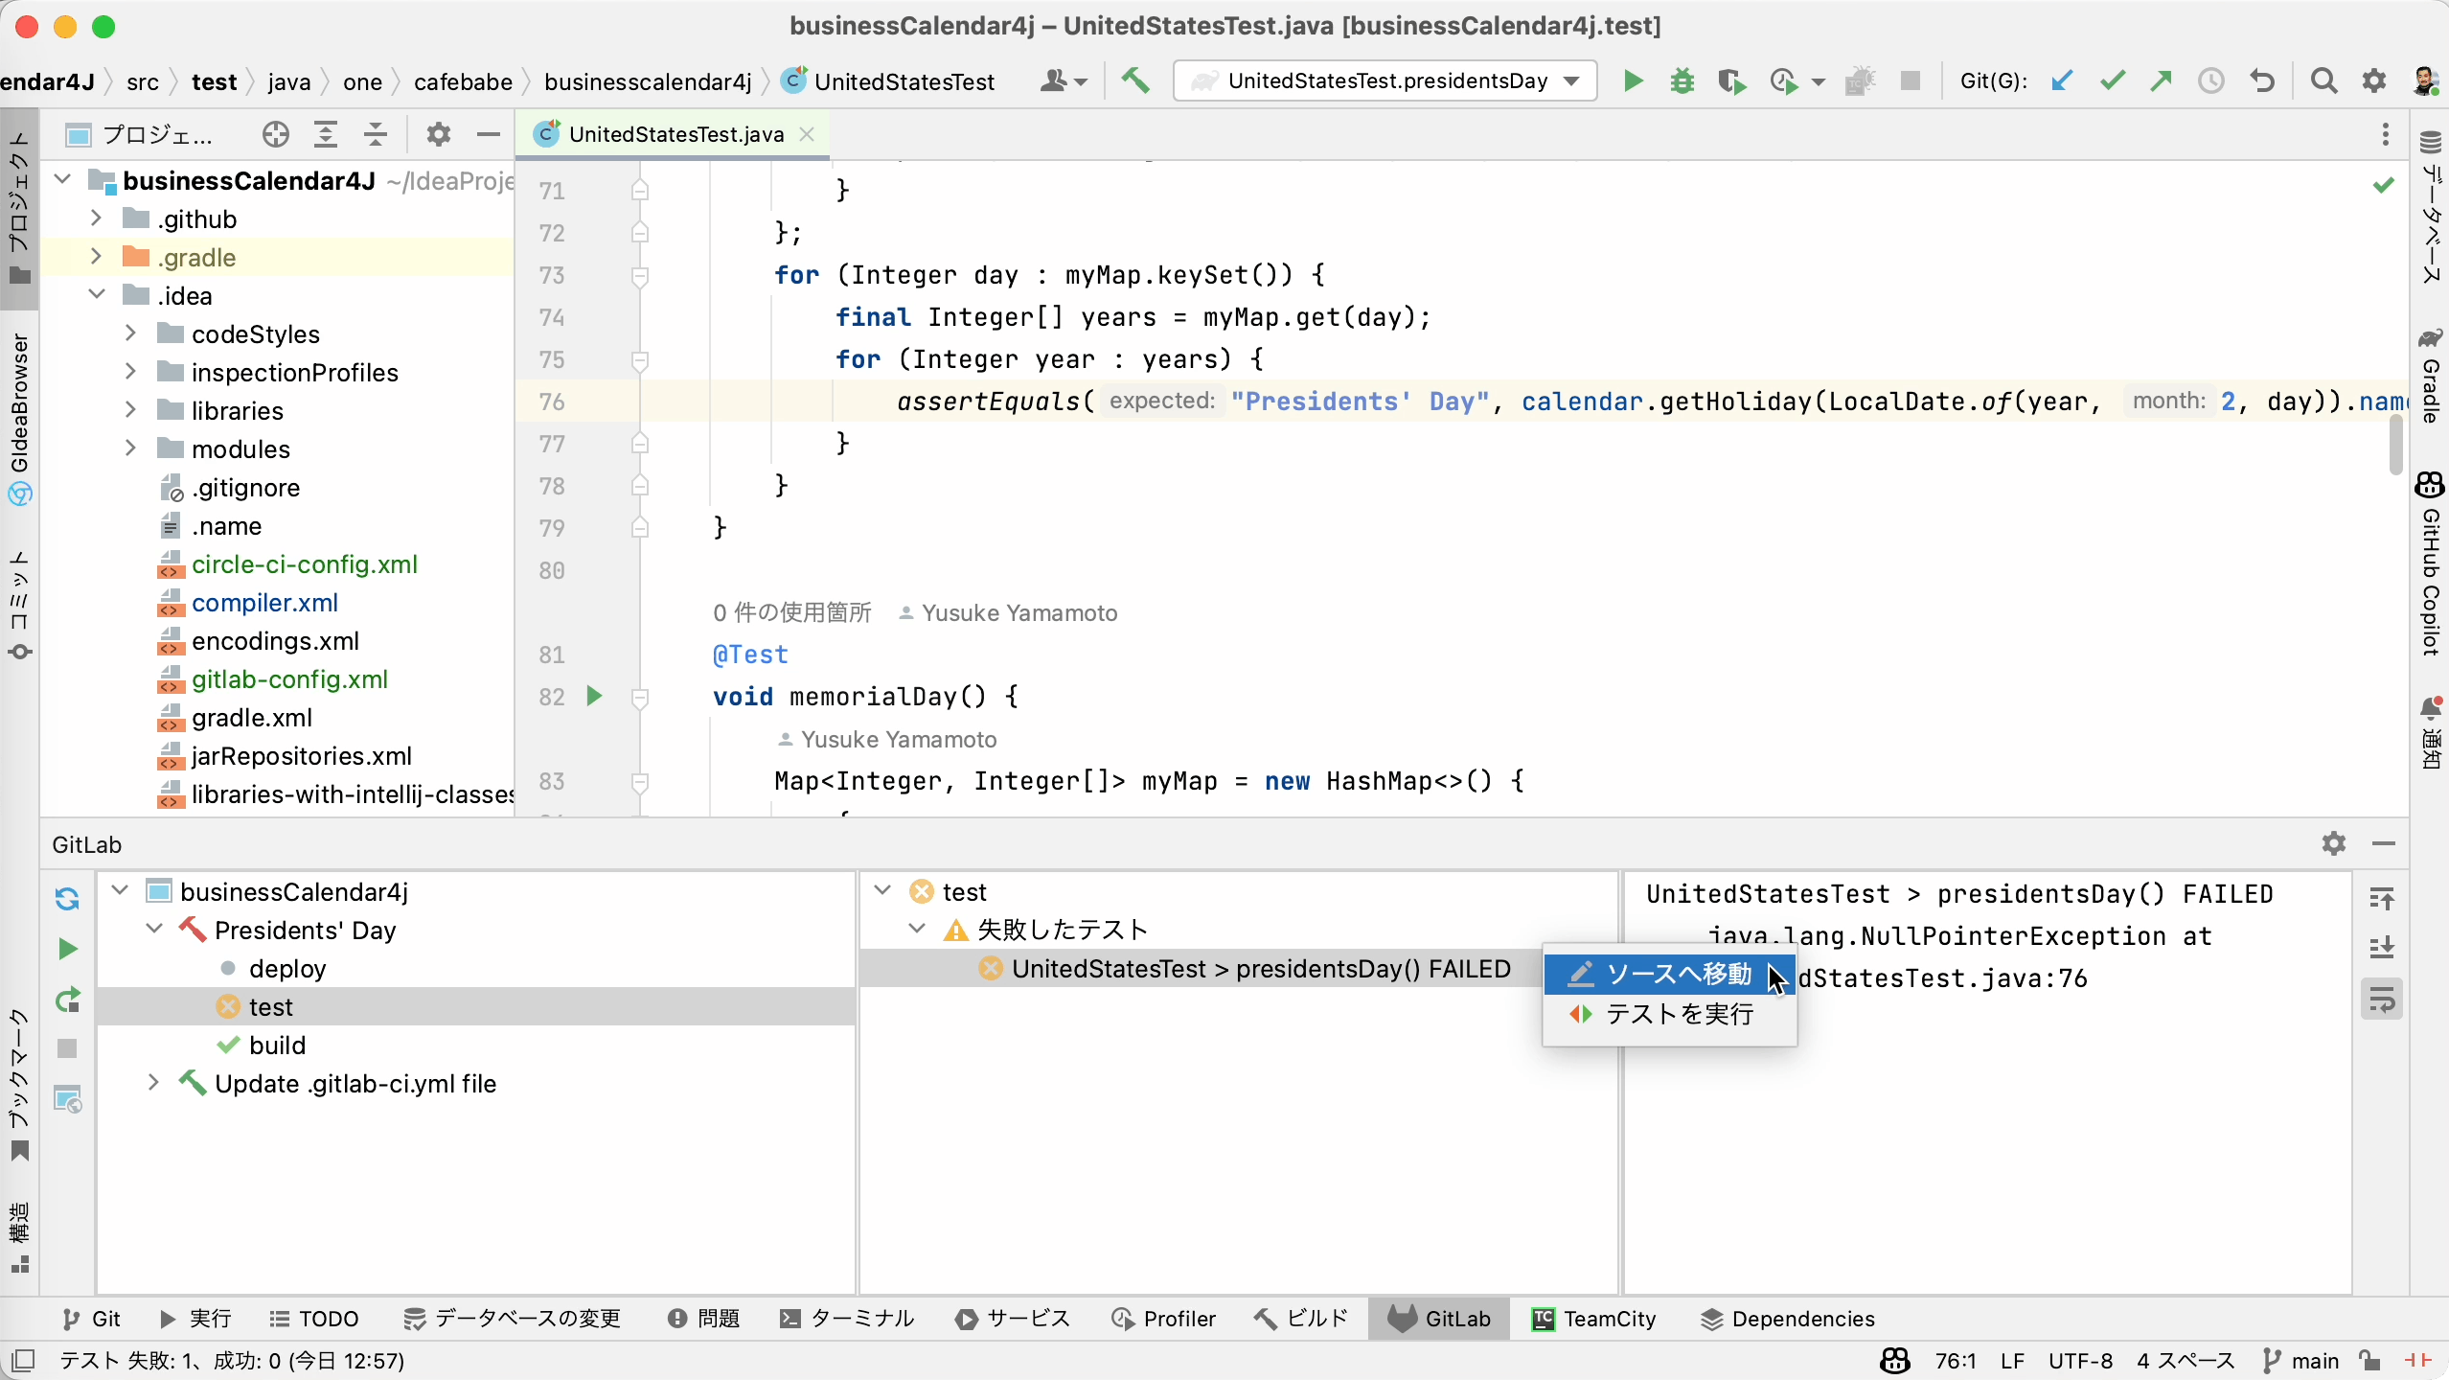Collapse businessCalendar4J project root
The image size is (2449, 1380).
click(63, 180)
